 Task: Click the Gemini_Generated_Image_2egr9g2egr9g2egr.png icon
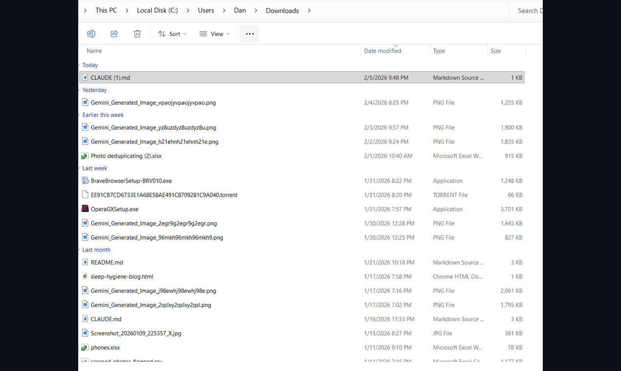85,223
